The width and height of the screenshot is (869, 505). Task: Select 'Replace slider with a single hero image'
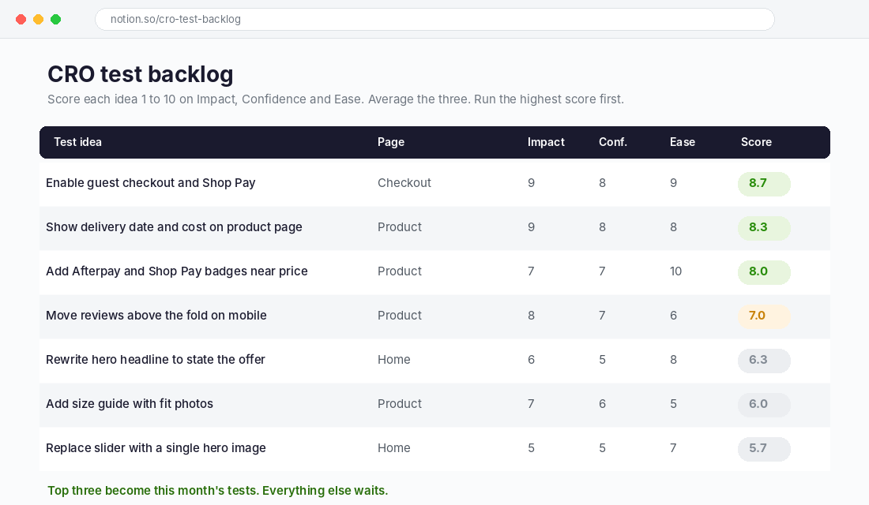156,448
